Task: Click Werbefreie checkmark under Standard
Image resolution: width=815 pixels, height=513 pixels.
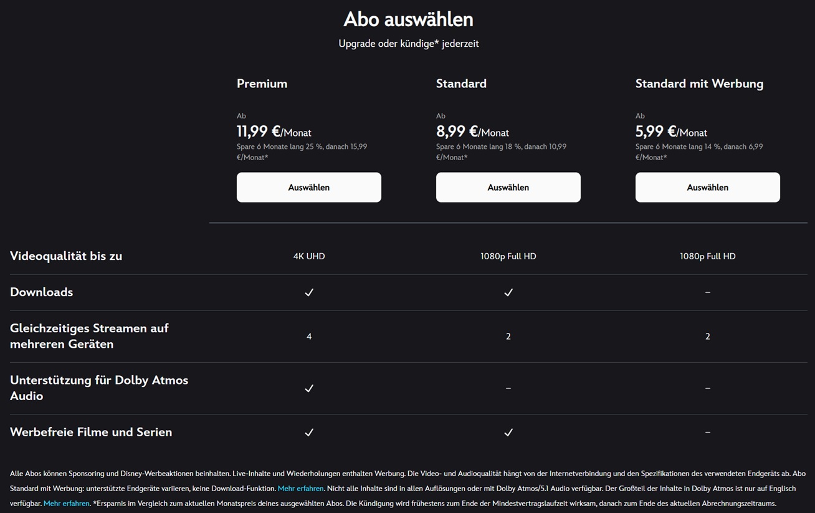Action: pos(508,432)
